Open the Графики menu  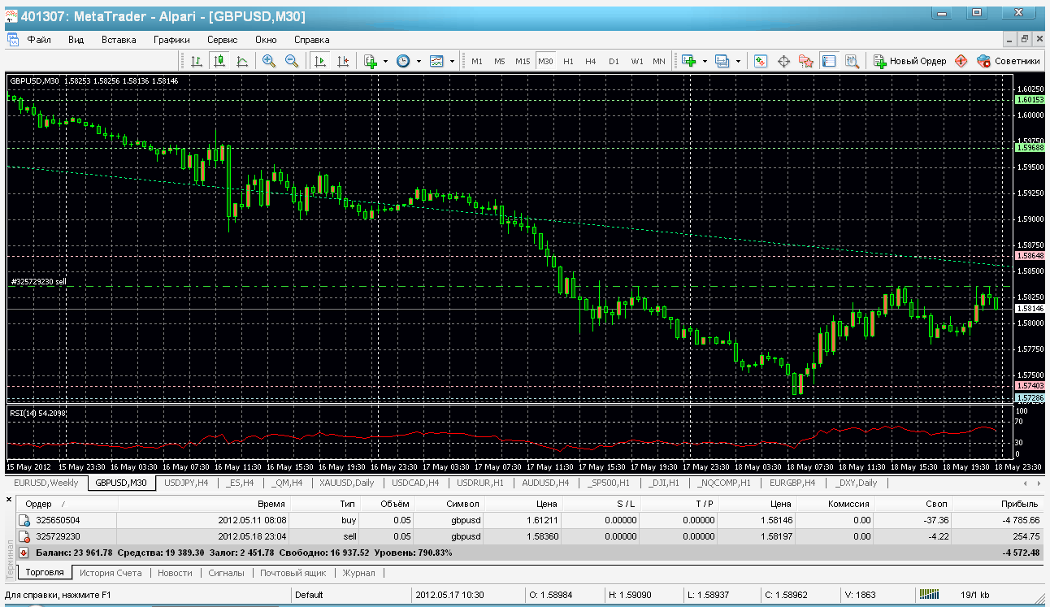pos(171,39)
